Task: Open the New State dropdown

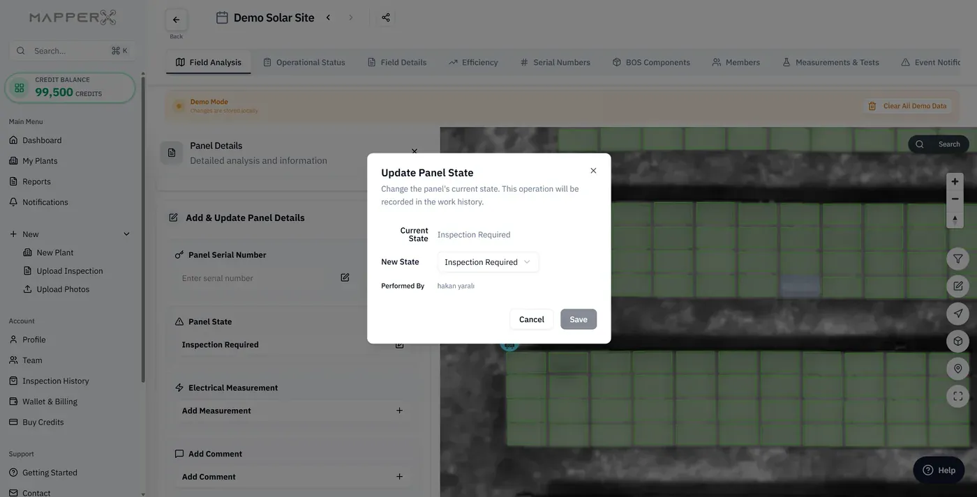Action: pos(488,262)
